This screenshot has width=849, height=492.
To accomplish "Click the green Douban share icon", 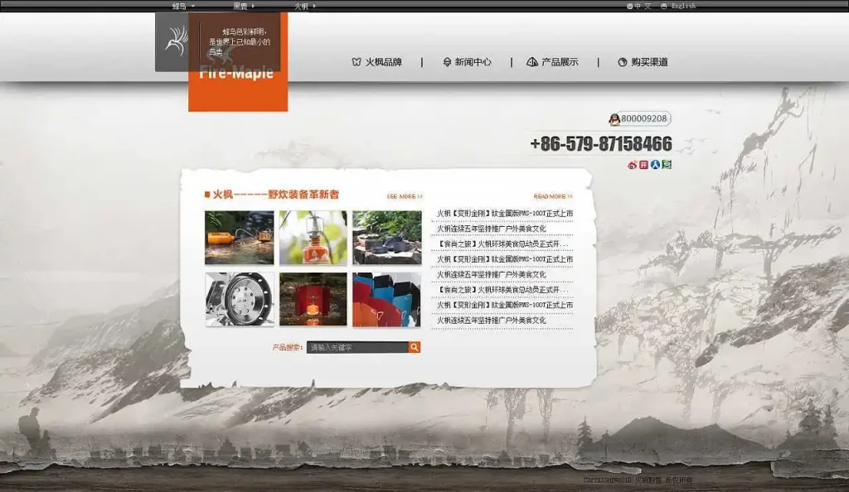I will pos(667,166).
